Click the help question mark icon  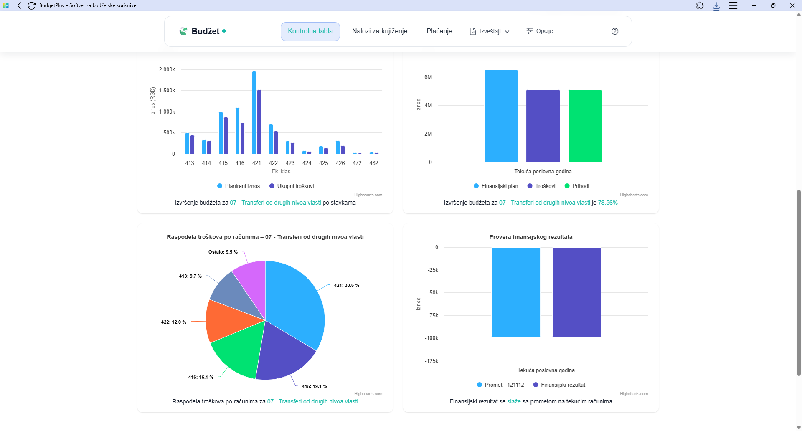click(614, 31)
